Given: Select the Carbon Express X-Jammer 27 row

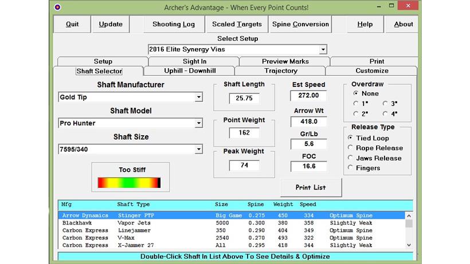Looking at the screenshot, I should [232, 245].
